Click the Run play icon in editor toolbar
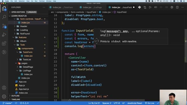This screenshot has width=187, height=105. click(150, 7)
